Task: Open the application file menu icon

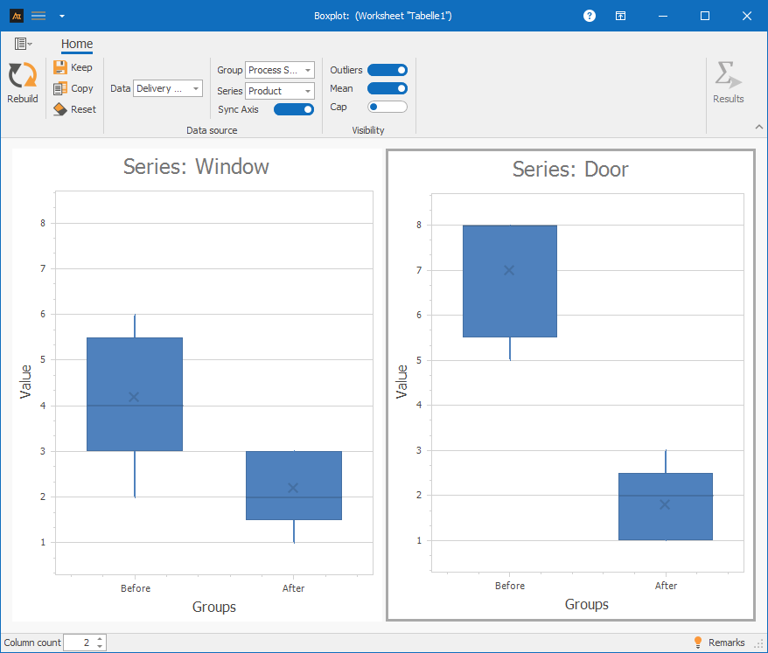Action: (23, 44)
